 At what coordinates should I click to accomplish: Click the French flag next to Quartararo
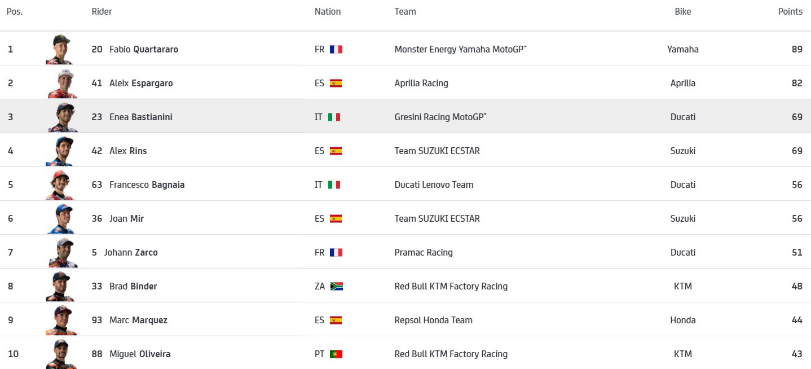[336, 50]
